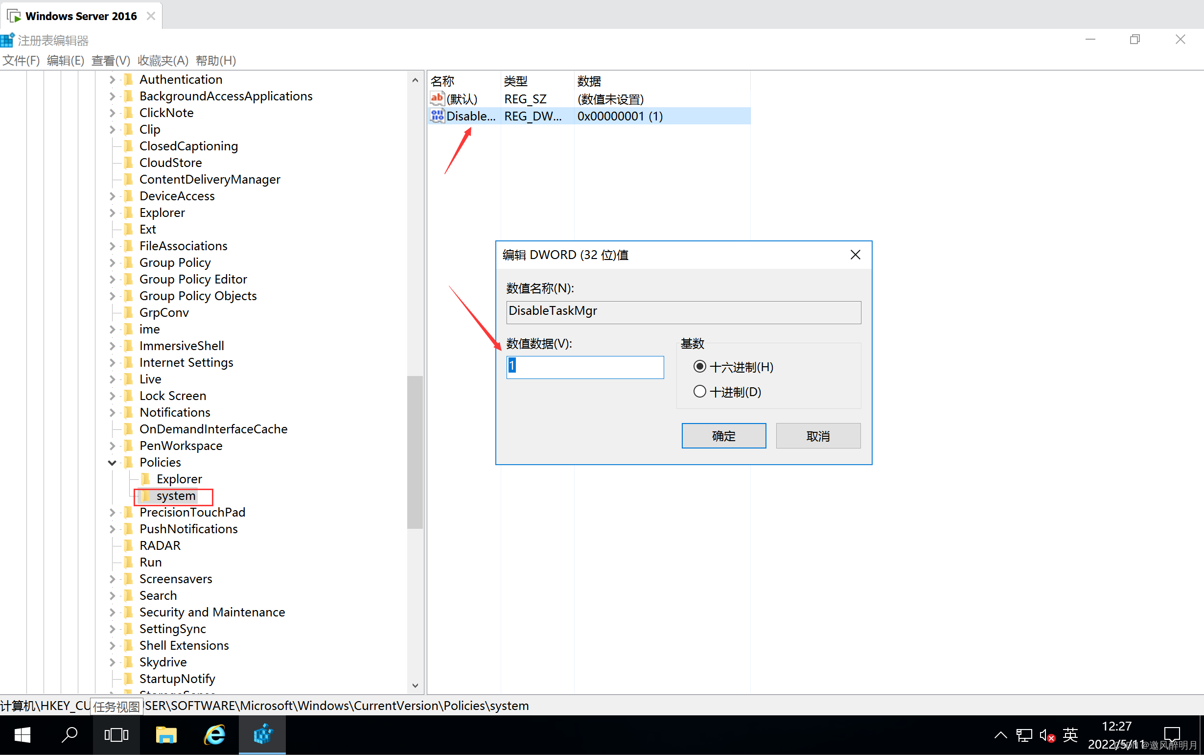Launch Internet Explorer from taskbar

215,734
